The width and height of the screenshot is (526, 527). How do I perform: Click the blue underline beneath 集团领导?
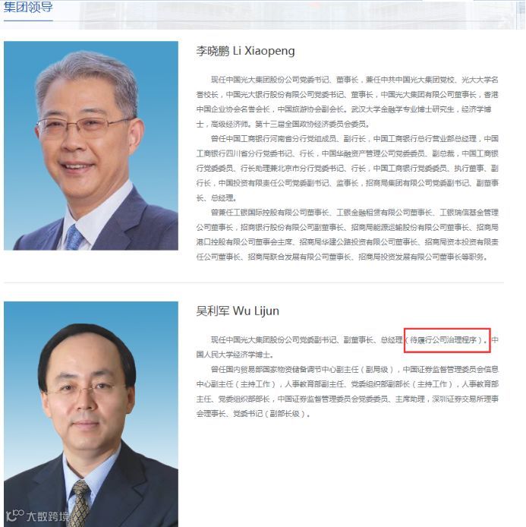[x=28, y=21]
